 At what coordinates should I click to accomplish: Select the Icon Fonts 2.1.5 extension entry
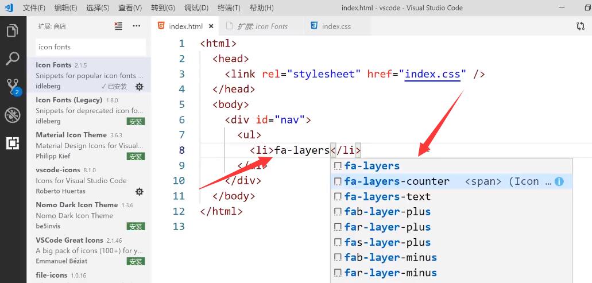[x=89, y=75]
